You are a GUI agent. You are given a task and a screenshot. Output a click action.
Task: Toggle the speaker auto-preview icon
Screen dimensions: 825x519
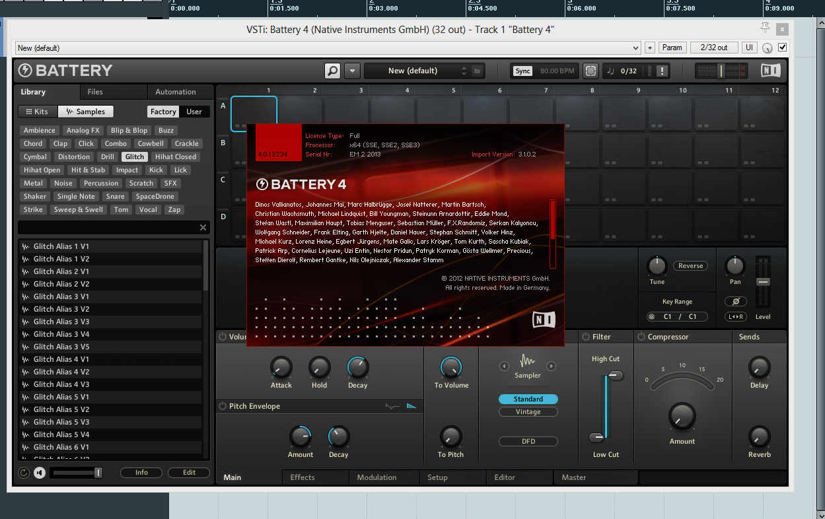40,473
